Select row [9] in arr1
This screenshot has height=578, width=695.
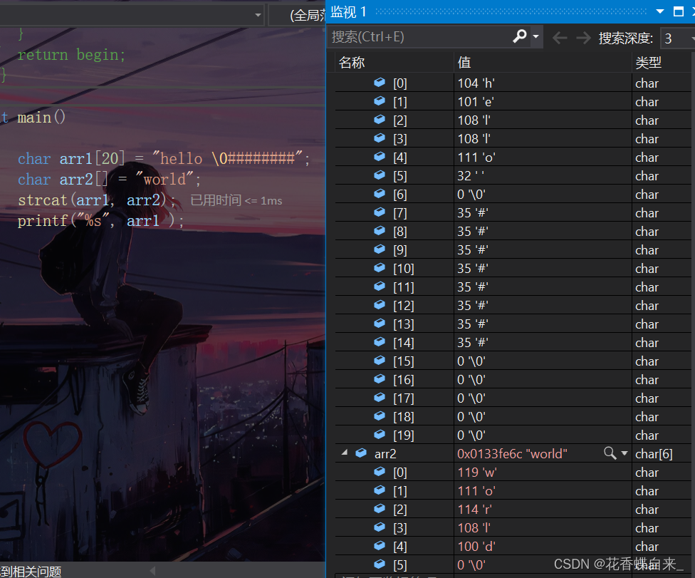point(513,249)
